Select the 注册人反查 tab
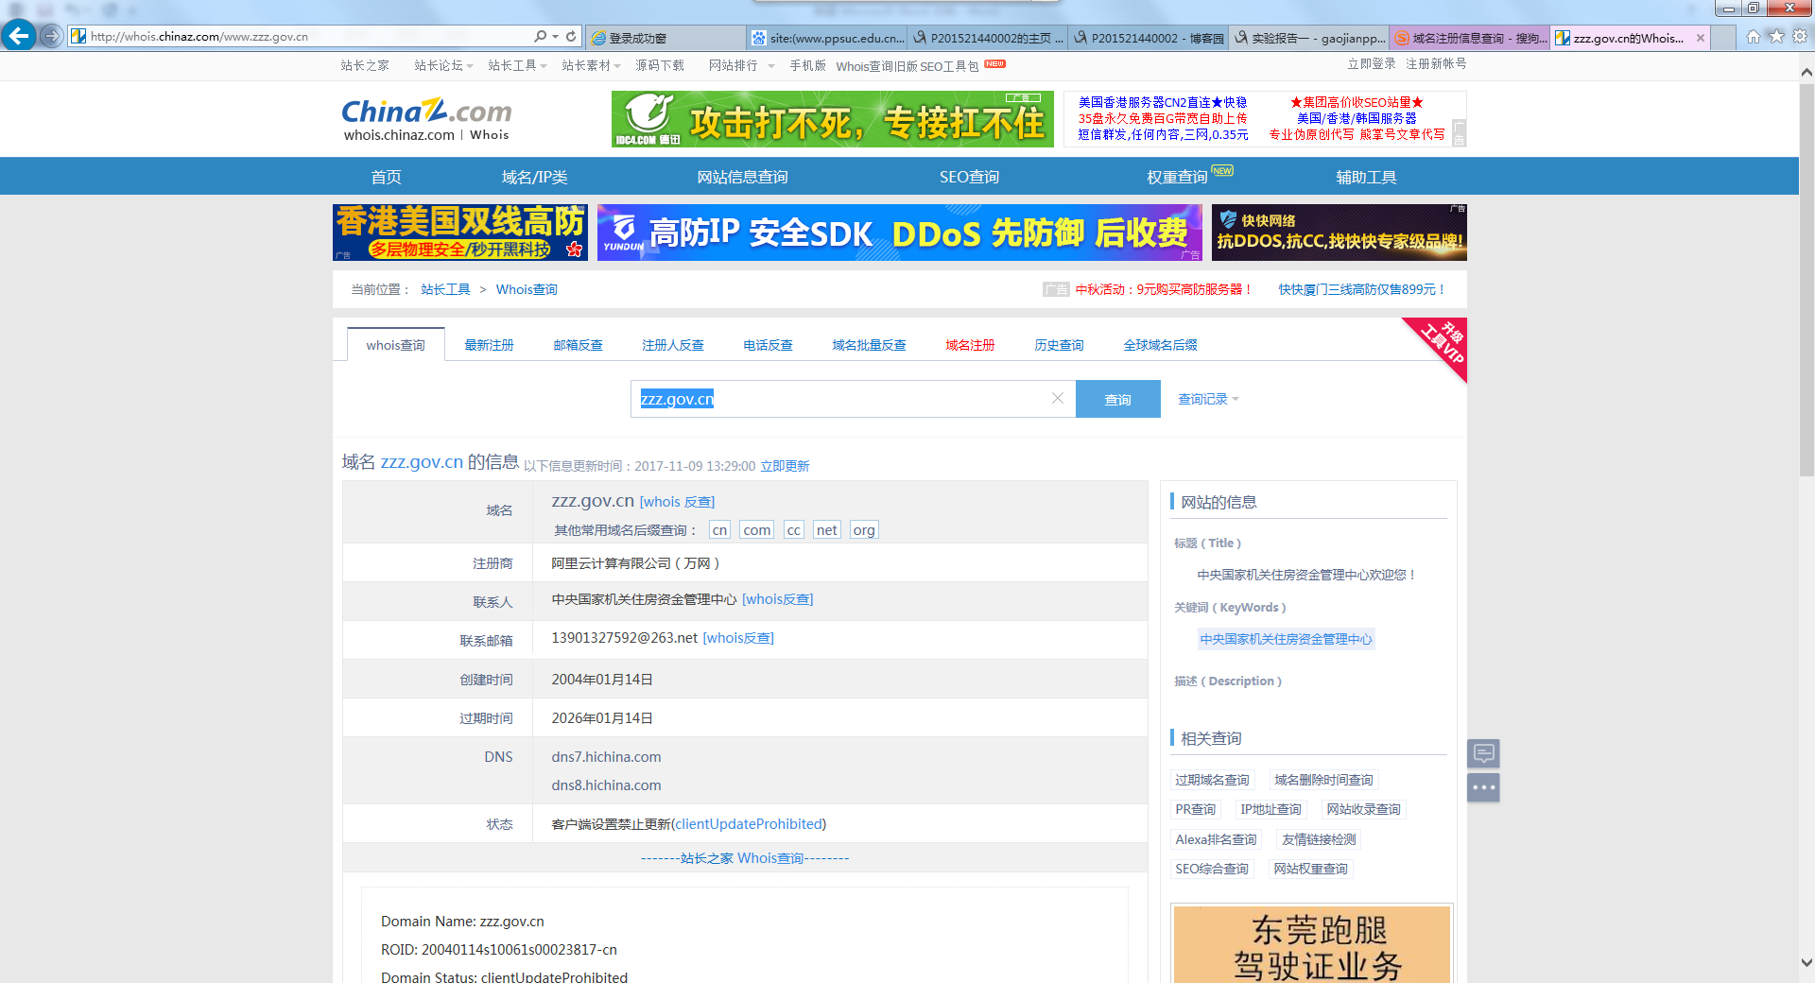The width and height of the screenshot is (1815, 983). pos(673,345)
